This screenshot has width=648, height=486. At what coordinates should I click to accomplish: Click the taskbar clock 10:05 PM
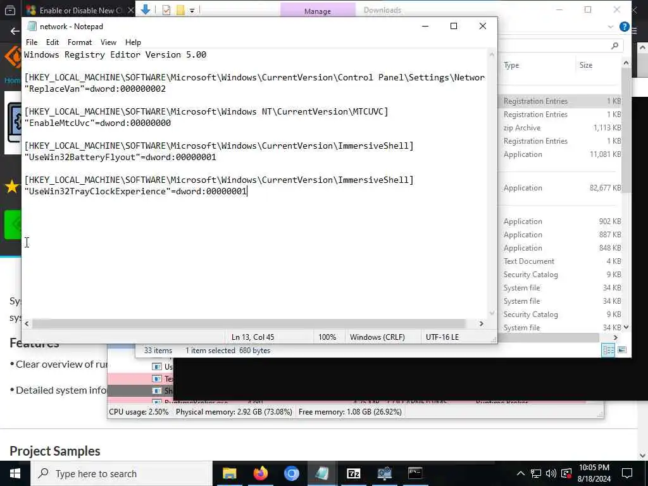point(594,473)
